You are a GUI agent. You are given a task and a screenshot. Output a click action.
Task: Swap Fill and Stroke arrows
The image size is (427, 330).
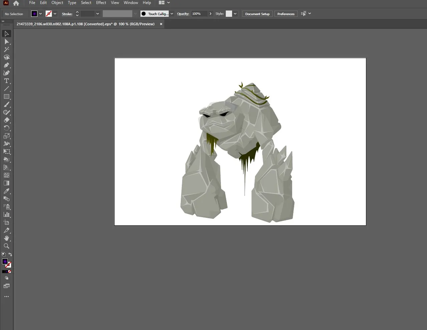click(10, 254)
